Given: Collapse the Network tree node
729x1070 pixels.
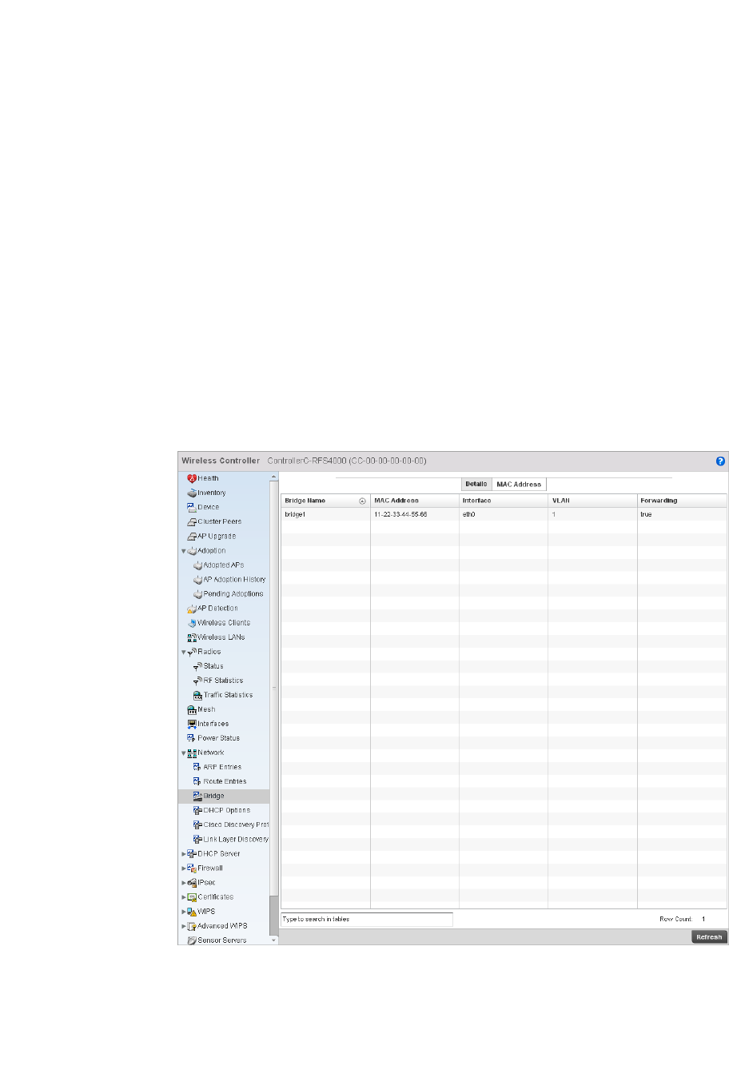Looking at the screenshot, I should [x=183, y=753].
